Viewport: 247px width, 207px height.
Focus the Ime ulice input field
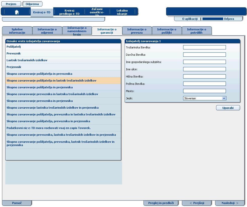point(204,69)
